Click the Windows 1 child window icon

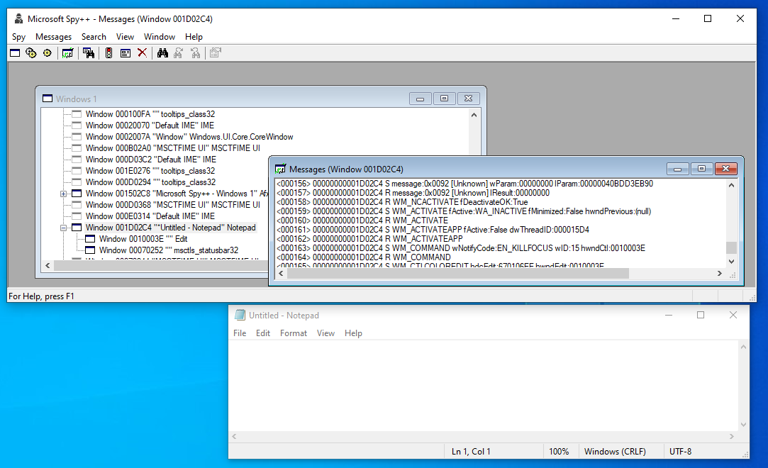tap(48, 99)
